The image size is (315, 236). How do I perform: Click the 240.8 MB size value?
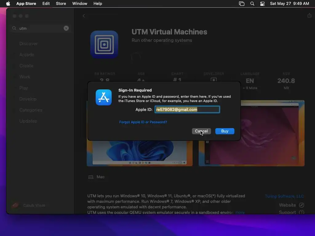click(x=286, y=81)
